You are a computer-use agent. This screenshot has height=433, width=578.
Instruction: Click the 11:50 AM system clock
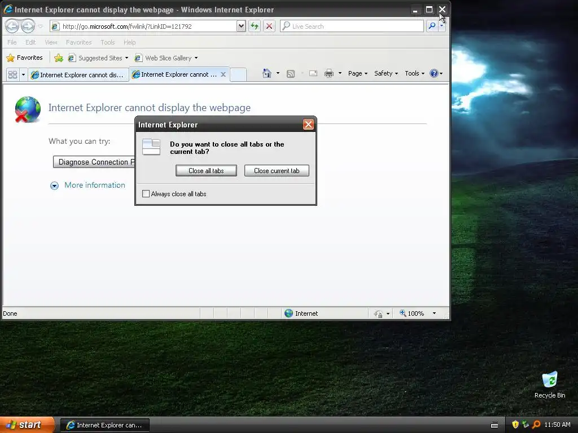coord(557,425)
